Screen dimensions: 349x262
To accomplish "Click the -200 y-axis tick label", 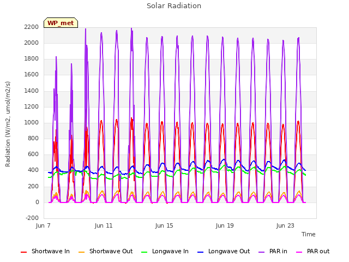I will (32, 218).
